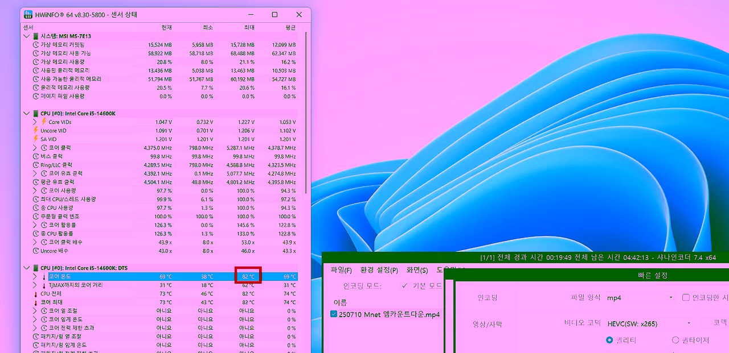
Task: Click the HWiNFO sensor list vertical scrollbar
Action: 306,113
